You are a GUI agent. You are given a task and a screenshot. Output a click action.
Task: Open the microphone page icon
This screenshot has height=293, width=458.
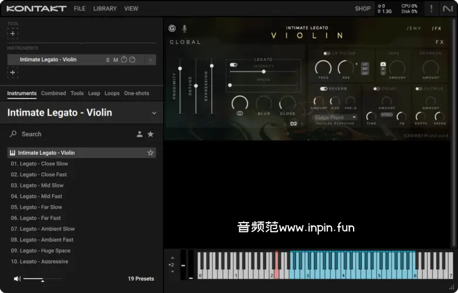(x=185, y=29)
